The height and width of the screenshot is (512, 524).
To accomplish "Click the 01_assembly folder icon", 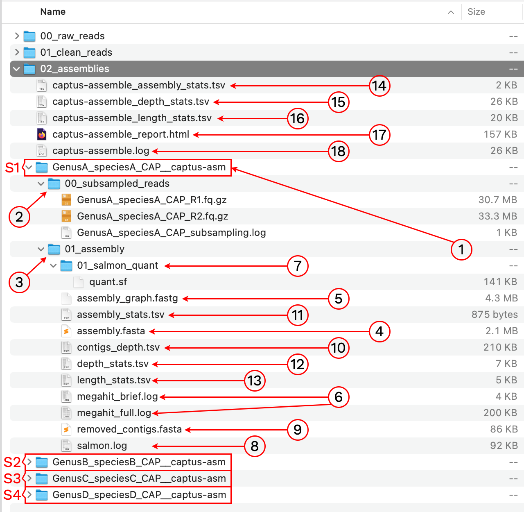I will [54, 249].
